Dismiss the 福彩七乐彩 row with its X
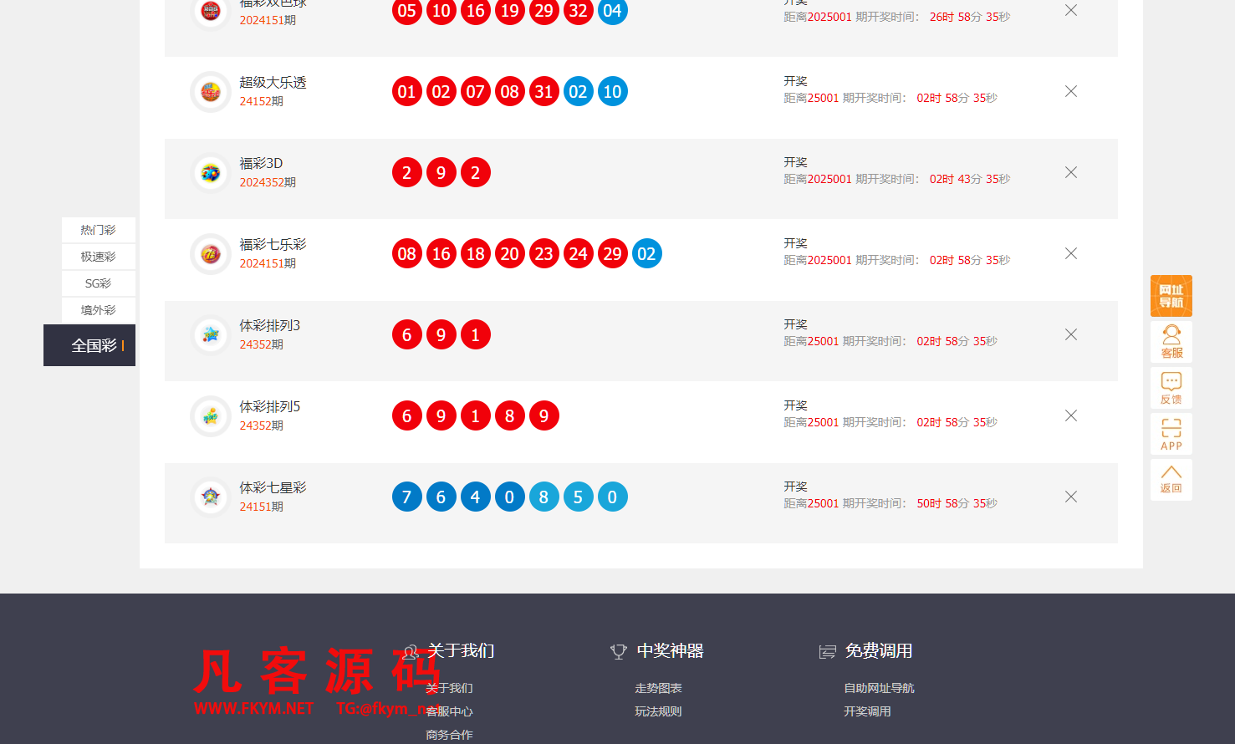Screen dimensions: 1235x744 tap(1070, 253)
